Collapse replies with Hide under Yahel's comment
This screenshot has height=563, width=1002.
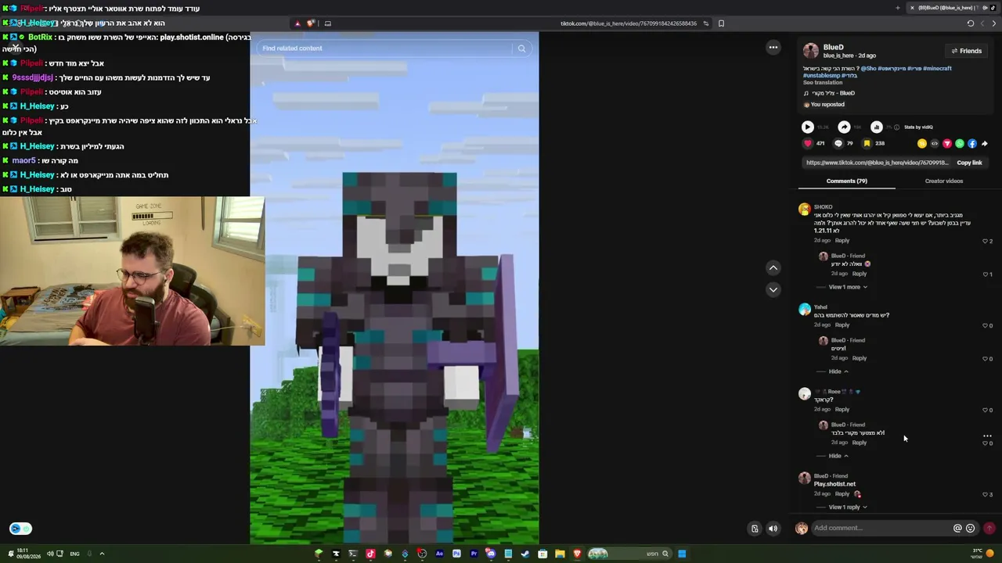click(x=838, y=371)
